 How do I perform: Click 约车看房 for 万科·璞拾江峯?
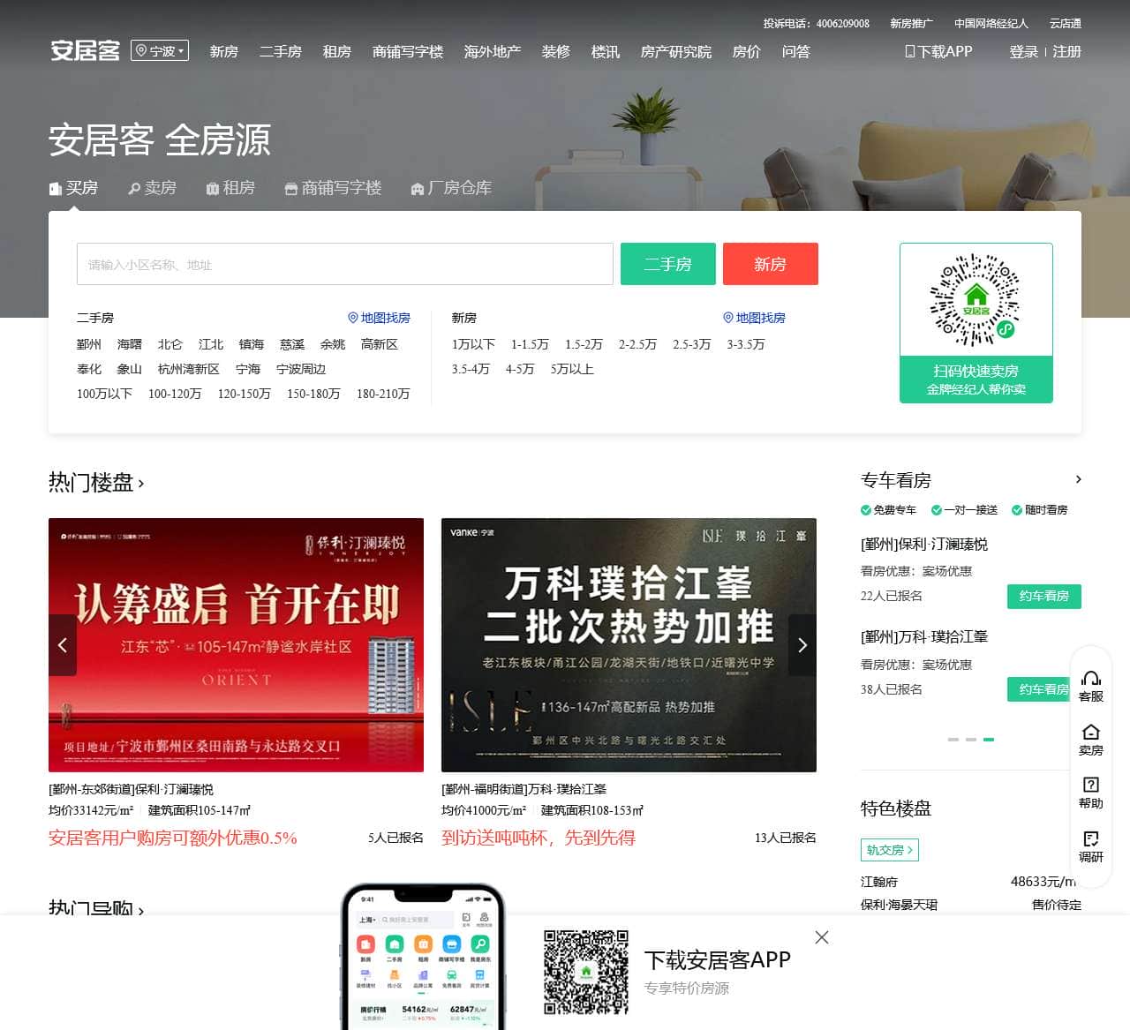(x=1038, y=689)
